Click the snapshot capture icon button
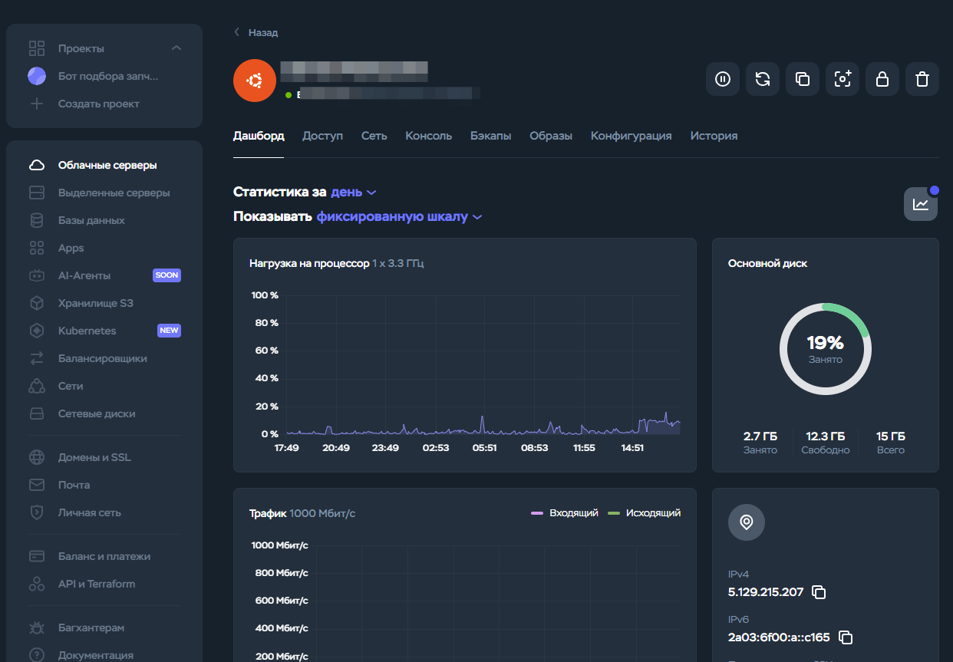This screenshot has height=662, width=953. pyautogui.click(x=843, y=79)
